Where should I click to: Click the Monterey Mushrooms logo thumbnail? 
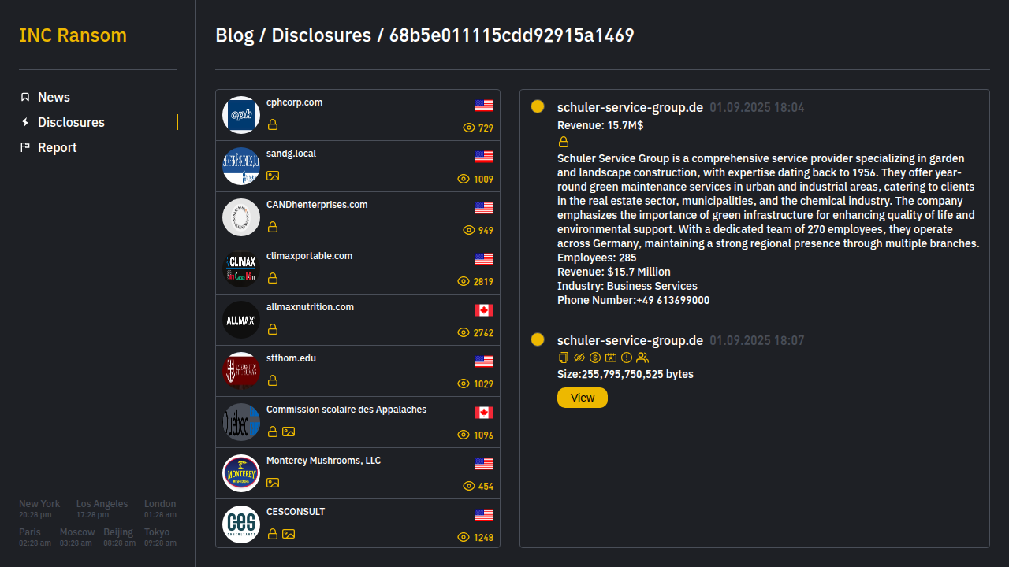tap(241, 473)
